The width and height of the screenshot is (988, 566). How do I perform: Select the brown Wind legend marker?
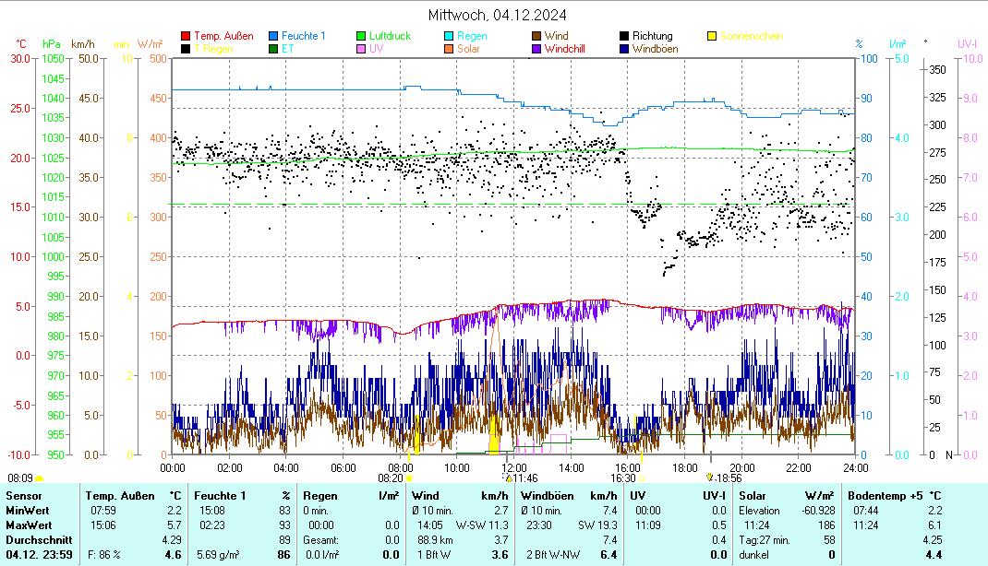536,36
